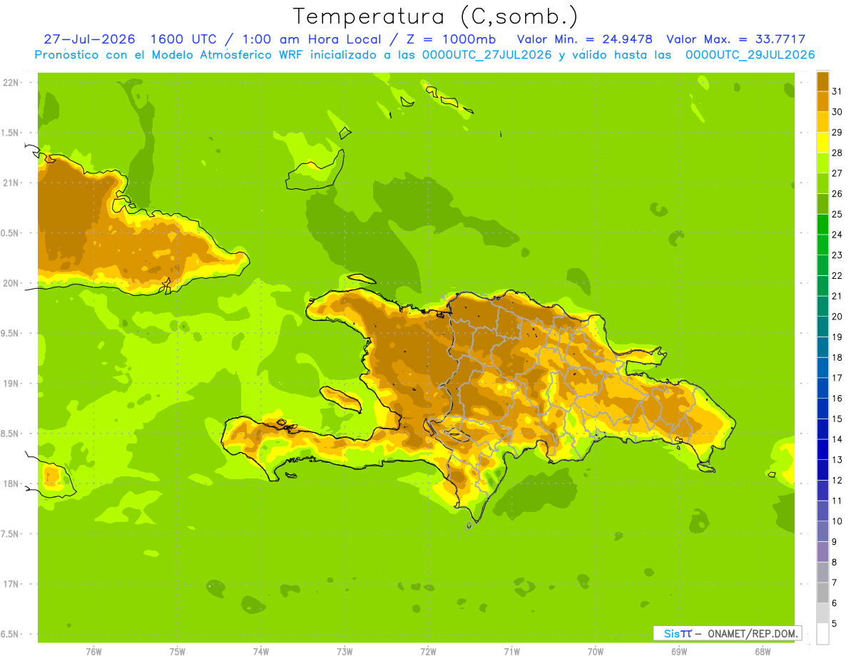Click the 19N latitude label
Screen dimensions: 856x661
coord(9,384)
